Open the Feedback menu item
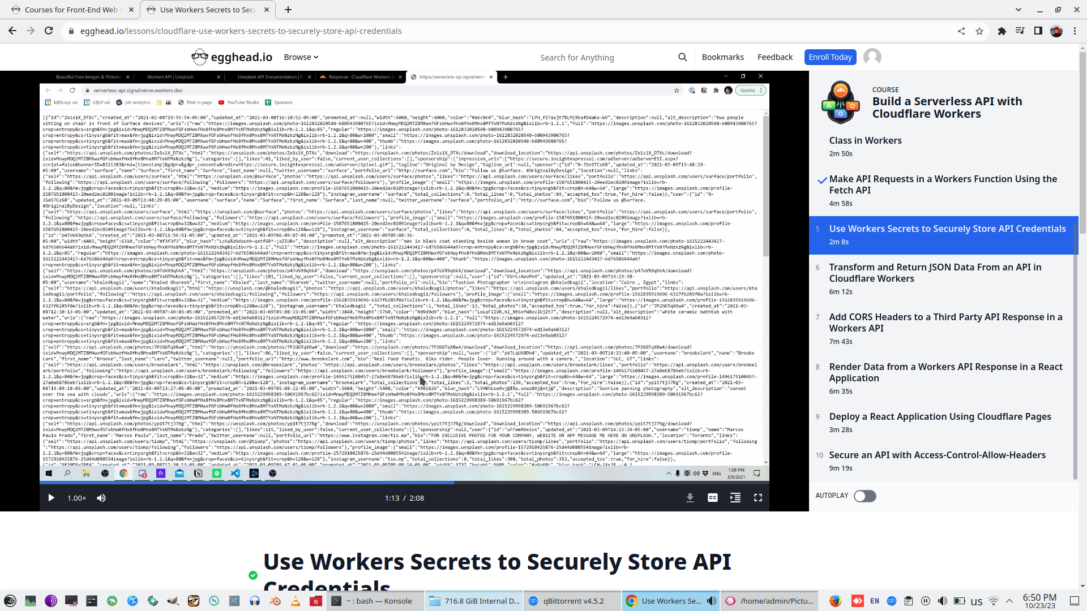Viewport: 1087px width, 611px height. [x=774, y=57]
